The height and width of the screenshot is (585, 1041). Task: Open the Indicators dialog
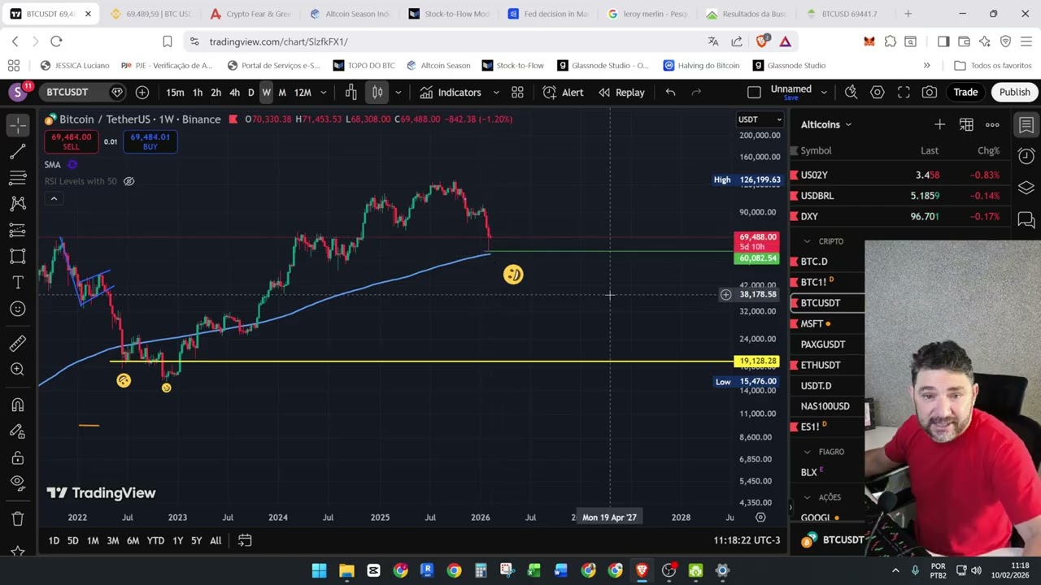click(x=451, y=92)
